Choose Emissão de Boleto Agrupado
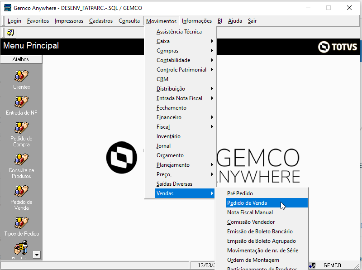 tap(267, 241)
